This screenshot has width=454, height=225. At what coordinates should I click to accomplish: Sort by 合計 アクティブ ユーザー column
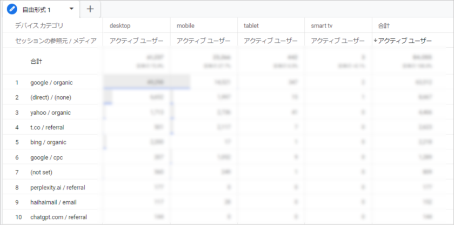coord(403,41)
